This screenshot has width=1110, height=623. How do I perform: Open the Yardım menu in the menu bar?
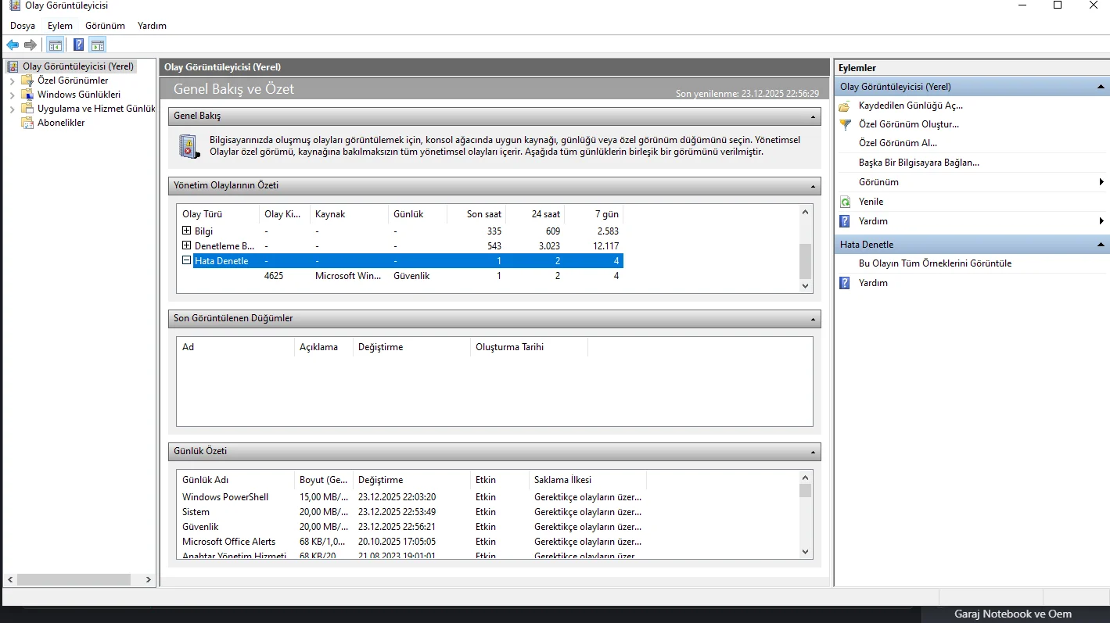tap(152, 26)
